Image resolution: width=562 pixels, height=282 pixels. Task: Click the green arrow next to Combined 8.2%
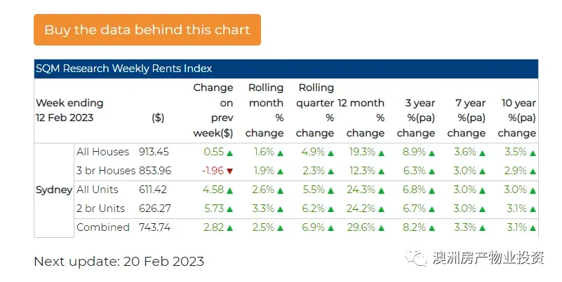(x=432, y=228)
